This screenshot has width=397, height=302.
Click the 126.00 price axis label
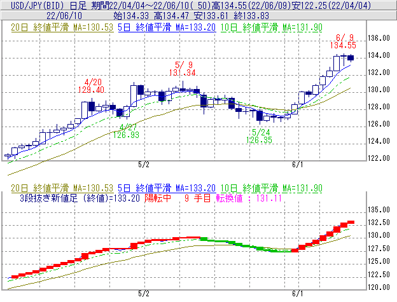[379, 124]
